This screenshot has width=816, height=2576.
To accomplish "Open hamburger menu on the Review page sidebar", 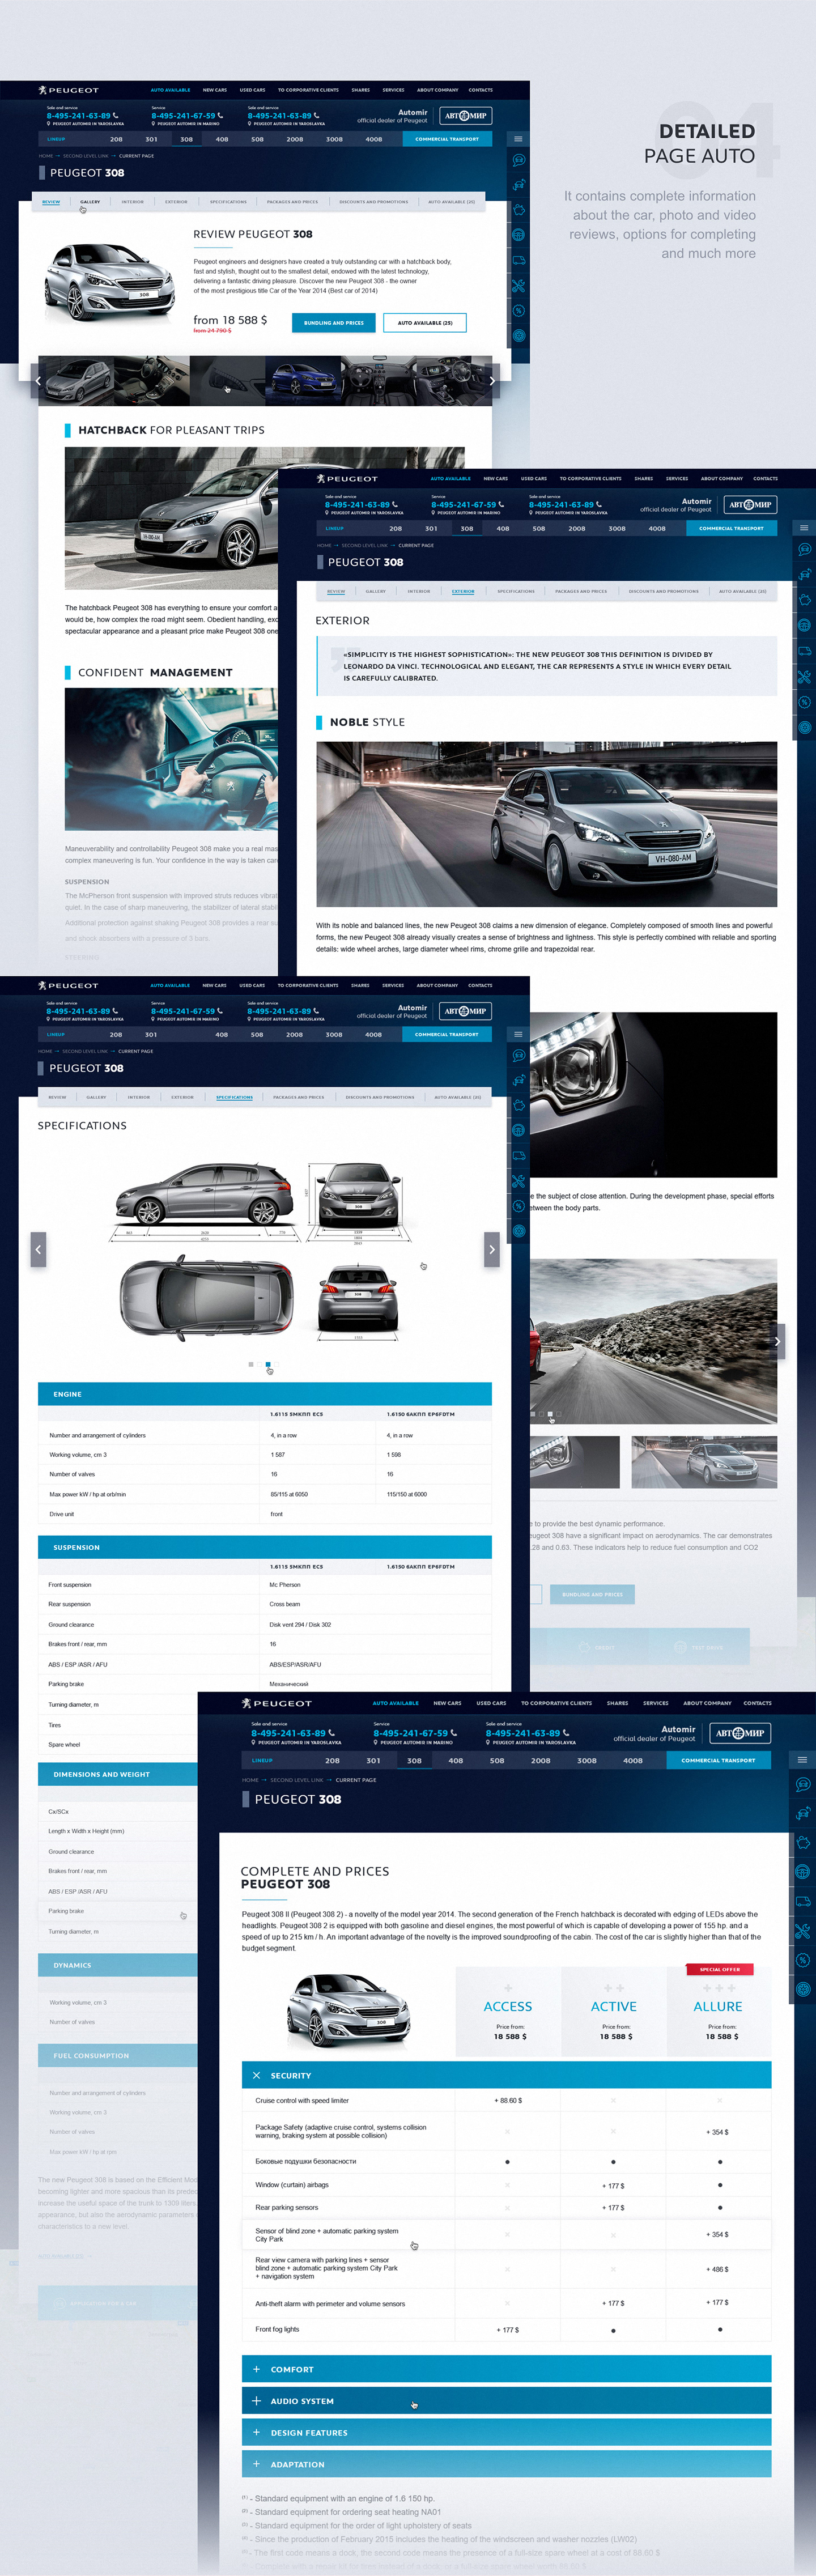I will coord(518,139).
